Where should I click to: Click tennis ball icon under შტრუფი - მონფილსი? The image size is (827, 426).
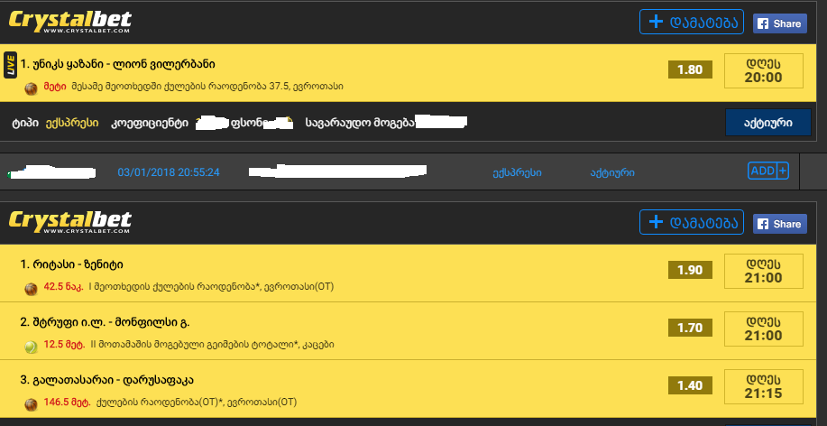point(32,347)
